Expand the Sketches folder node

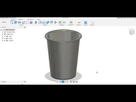pos(3,41)
